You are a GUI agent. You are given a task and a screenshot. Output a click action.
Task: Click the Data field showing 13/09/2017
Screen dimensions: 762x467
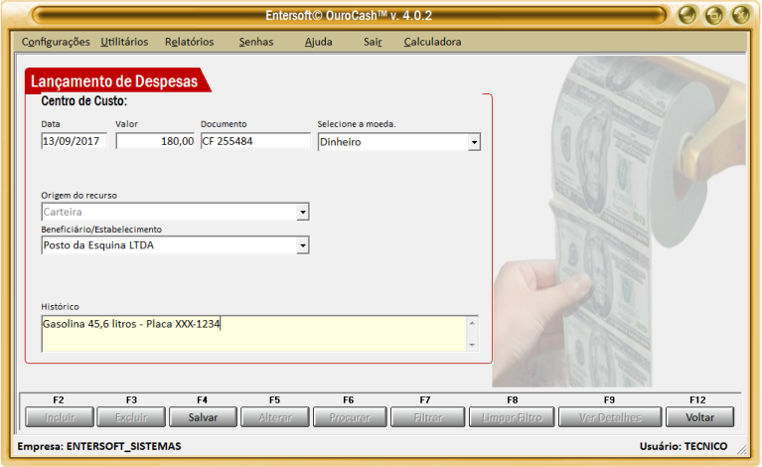pos(74,141)
